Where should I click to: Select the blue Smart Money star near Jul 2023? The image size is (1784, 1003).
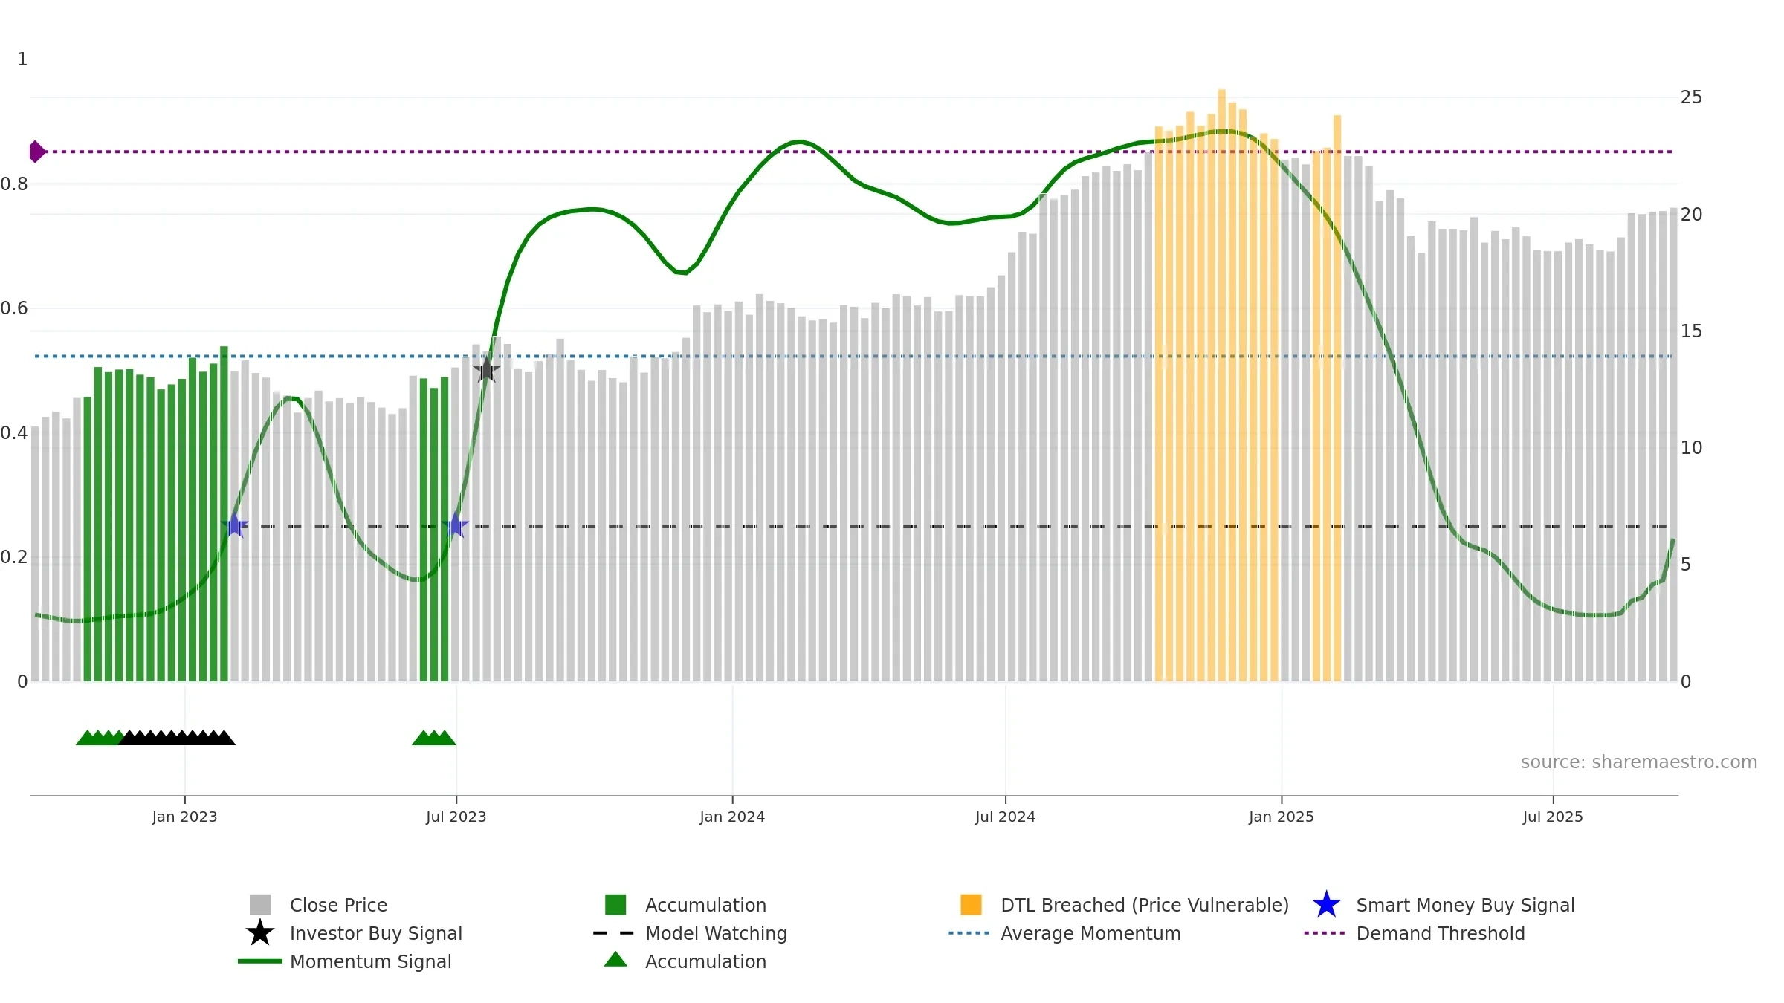click(455, 525)
